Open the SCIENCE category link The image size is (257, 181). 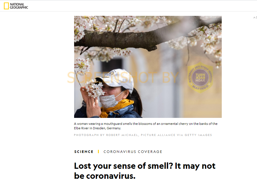pos(84,152)
